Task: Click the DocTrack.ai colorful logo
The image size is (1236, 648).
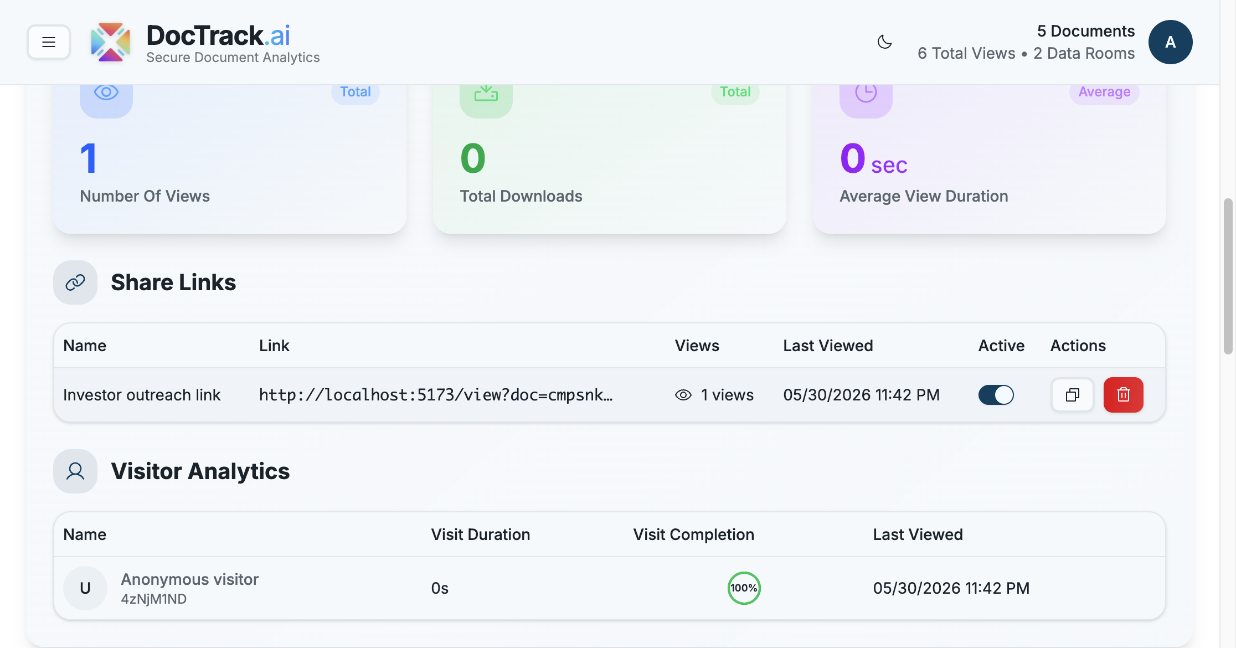Action: pos(111,42)
